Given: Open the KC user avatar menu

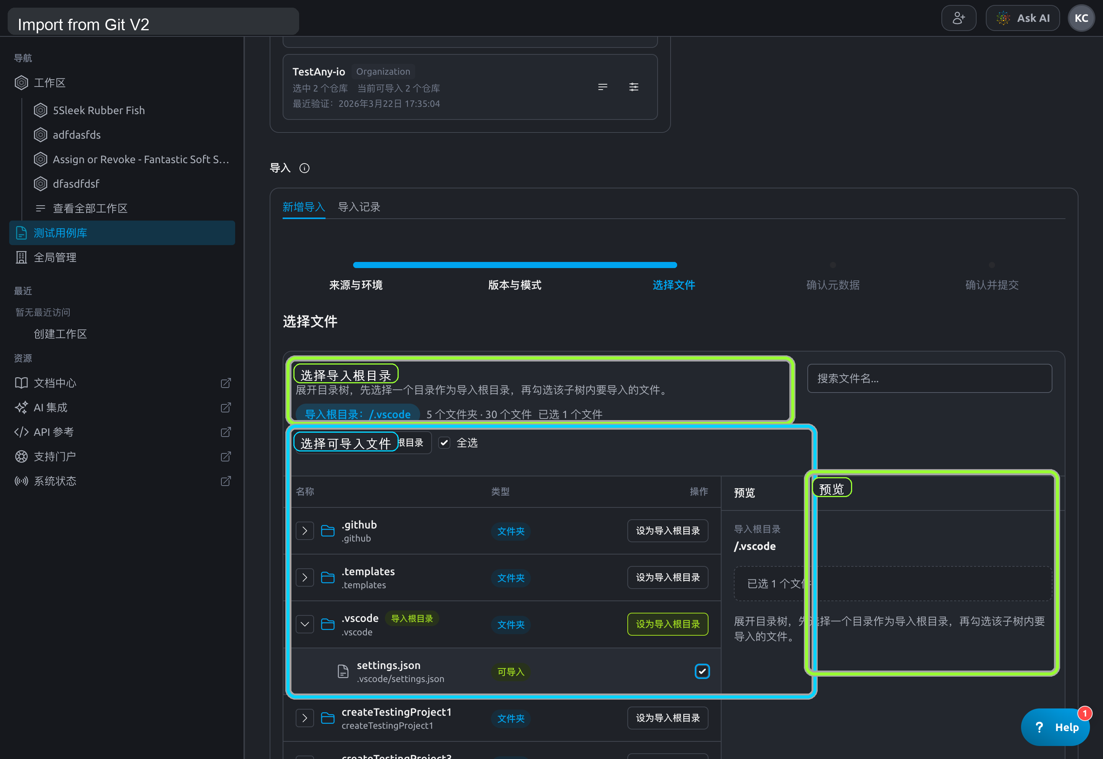Looking at the screenshot, I should (x=1081, y=18).
